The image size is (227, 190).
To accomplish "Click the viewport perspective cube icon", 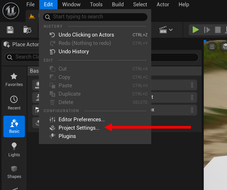I will pos(224,47).
